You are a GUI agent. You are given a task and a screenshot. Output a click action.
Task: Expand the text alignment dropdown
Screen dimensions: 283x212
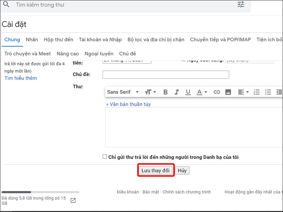click(243, 92)
